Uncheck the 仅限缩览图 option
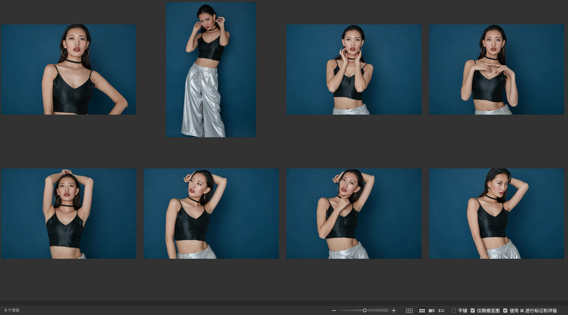Image resolution: width=568 pixels, height=315 pixels. [473, 311]
